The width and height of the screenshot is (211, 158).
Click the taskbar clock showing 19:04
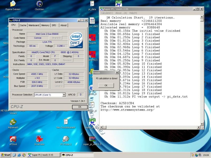(x=206, y=155)
